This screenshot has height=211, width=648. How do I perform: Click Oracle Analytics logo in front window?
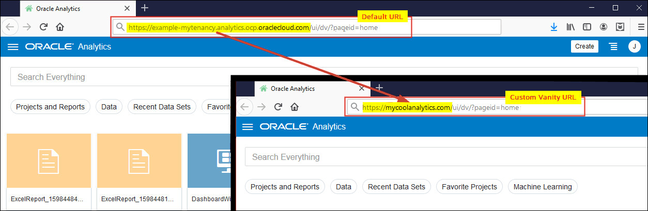[x=303, y=127]
